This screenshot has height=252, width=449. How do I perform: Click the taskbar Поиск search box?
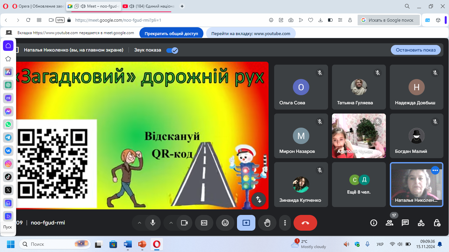[55, 244]
